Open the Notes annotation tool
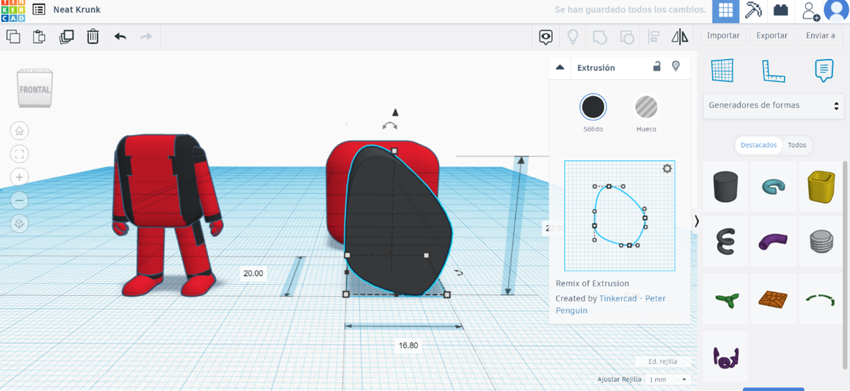Image resolution: width=850 pixels, height=391 pixels. coord(823,71)
